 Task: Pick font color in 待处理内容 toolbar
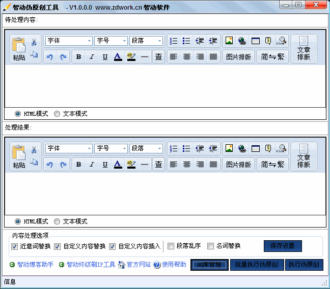[118, 57]
